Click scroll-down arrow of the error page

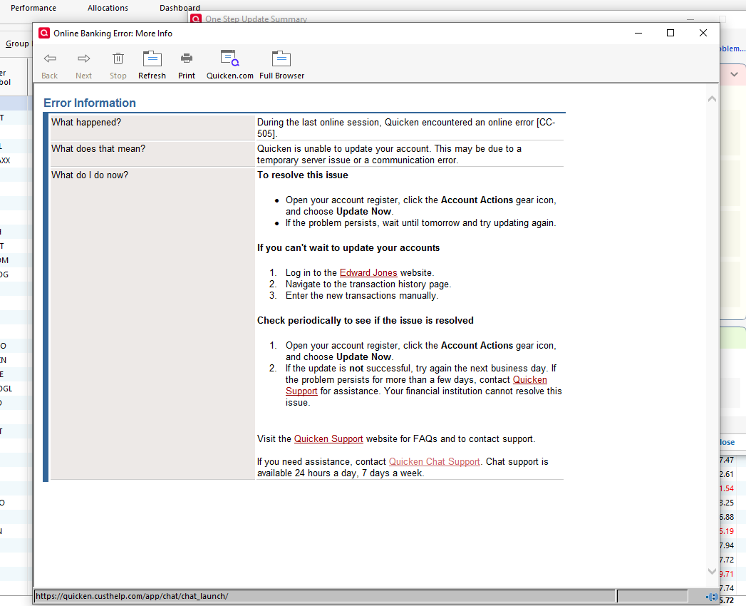tap(712, 571)
